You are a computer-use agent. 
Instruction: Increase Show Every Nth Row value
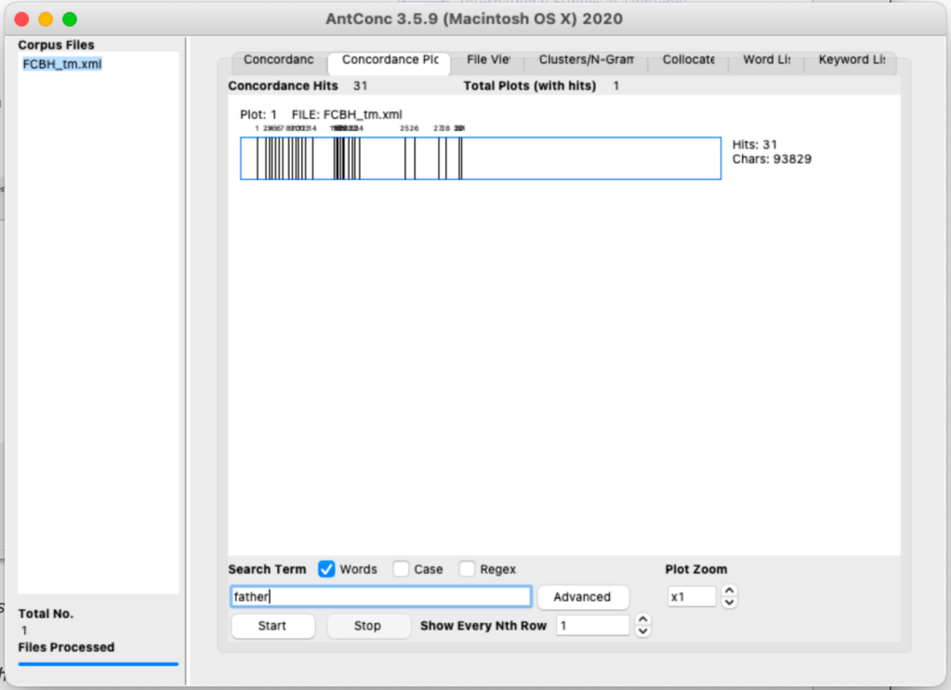(x=642, y=620)
